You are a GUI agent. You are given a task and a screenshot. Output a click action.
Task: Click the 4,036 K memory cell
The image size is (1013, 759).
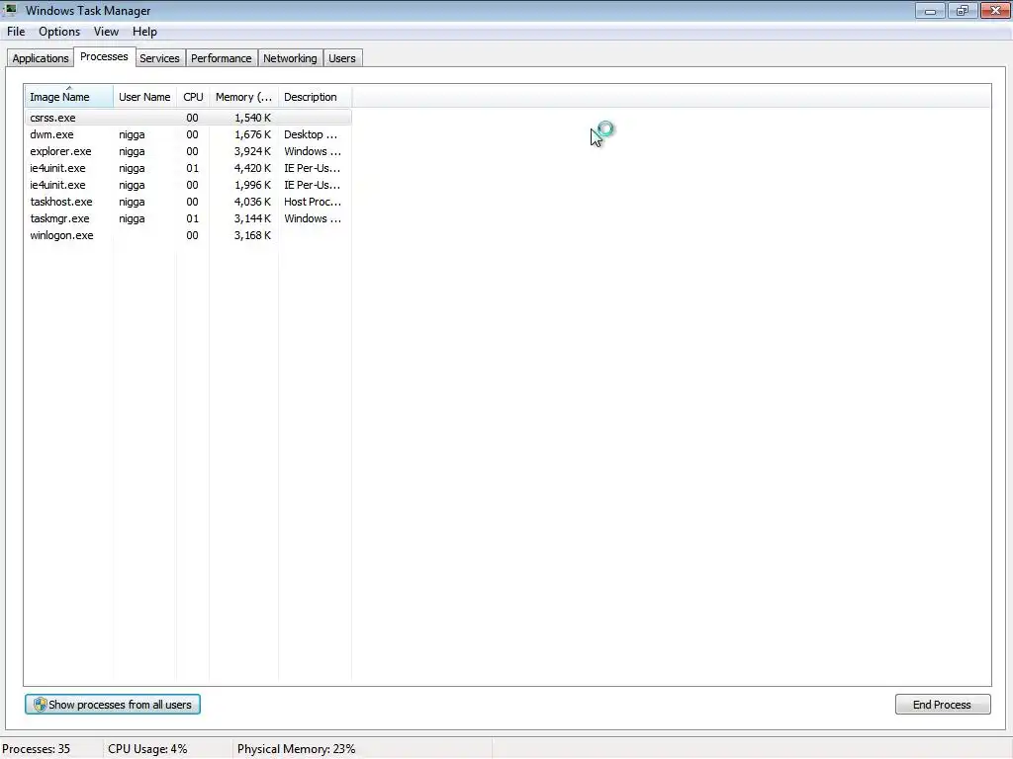coord(252,202)
